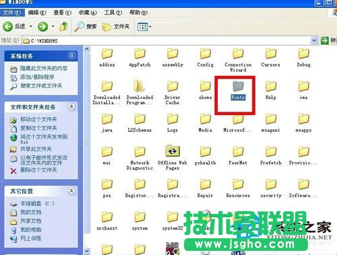The height and width of the screenshot is (255, 337).
Task: Open the 编辑 menu
Action: 37,13
